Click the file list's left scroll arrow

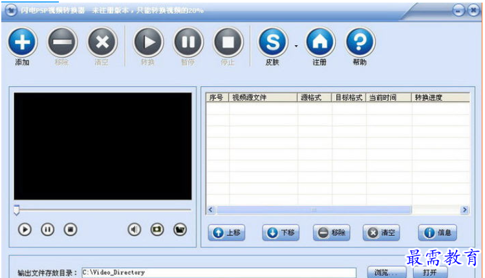211,210
